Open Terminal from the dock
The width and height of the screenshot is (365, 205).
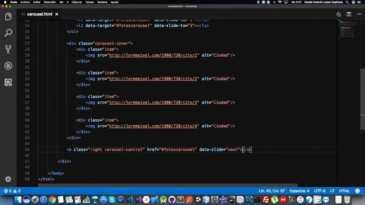[x=257, y=200]
